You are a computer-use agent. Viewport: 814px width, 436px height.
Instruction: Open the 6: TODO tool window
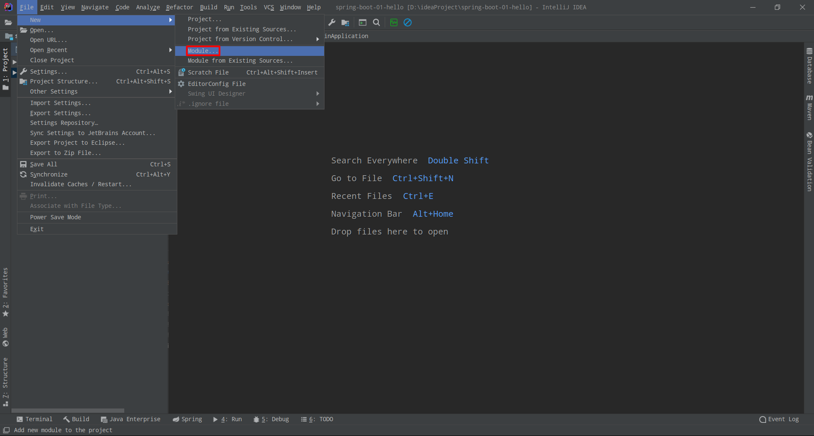[317, 419]
